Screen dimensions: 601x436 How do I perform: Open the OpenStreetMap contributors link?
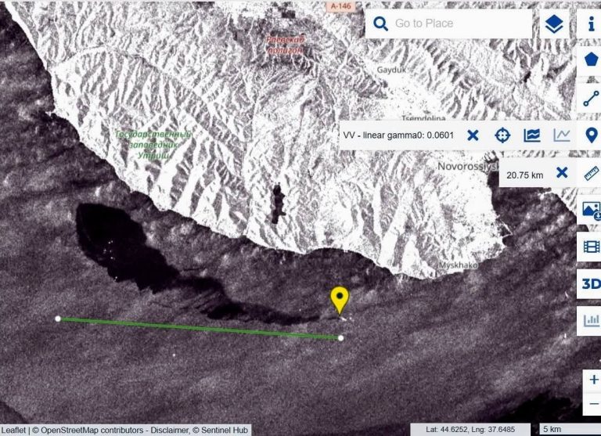pos(92,430)
